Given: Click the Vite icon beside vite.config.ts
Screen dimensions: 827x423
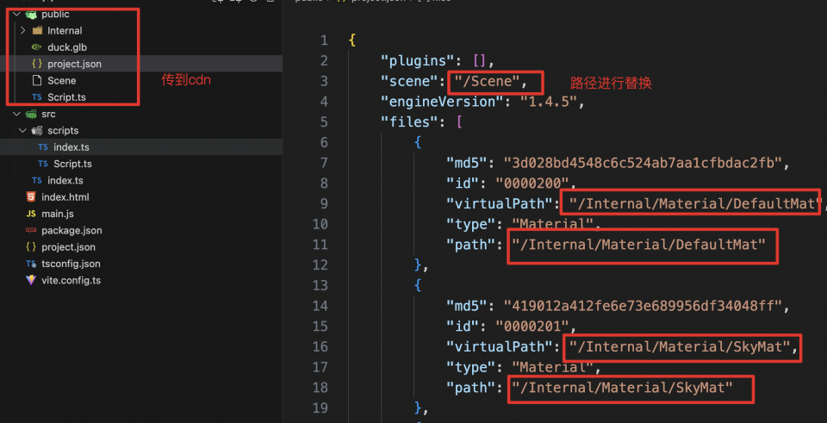Looking at the screenshot, I should [x=31, y=280].
